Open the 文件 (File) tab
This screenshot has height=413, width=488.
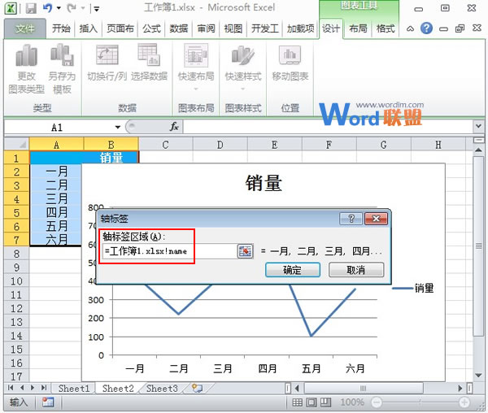(25, 29)
